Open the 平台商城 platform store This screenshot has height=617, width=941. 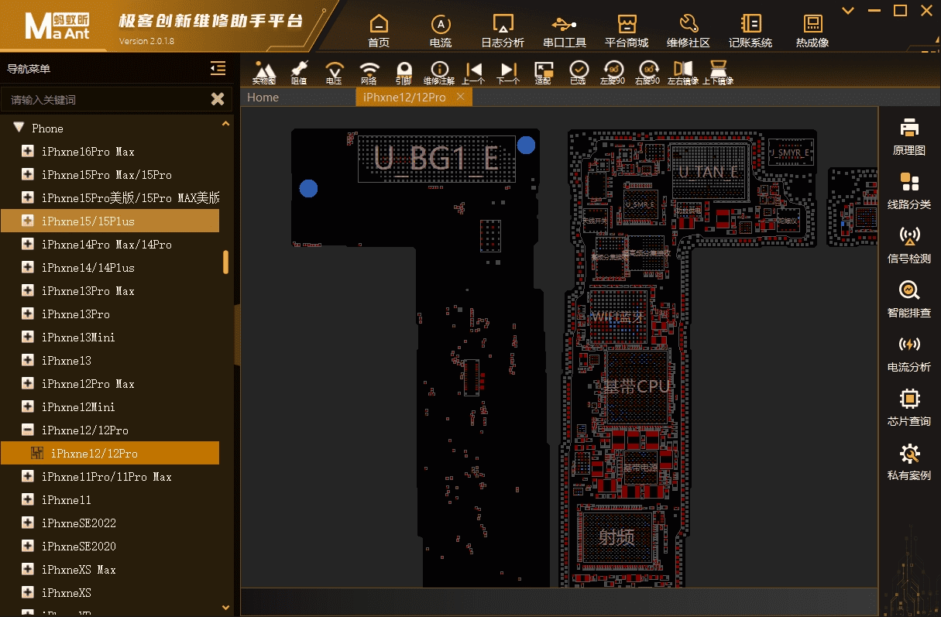point(627,31)
